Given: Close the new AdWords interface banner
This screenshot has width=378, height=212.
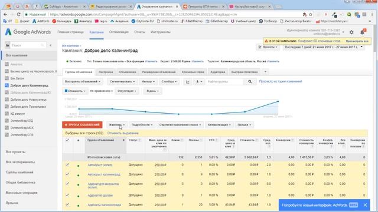Looking at the screenshot, I should click(365, 205).
